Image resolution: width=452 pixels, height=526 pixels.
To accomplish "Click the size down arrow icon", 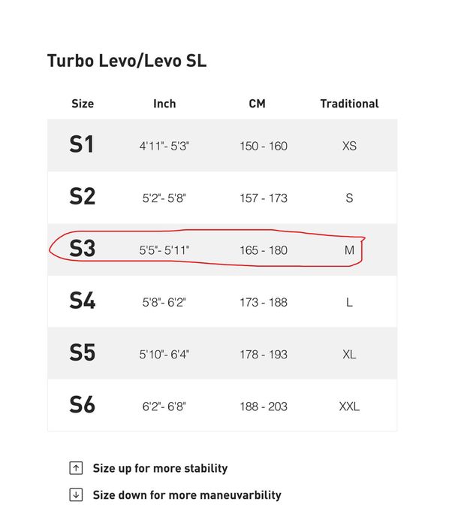I will coord(76,494).
